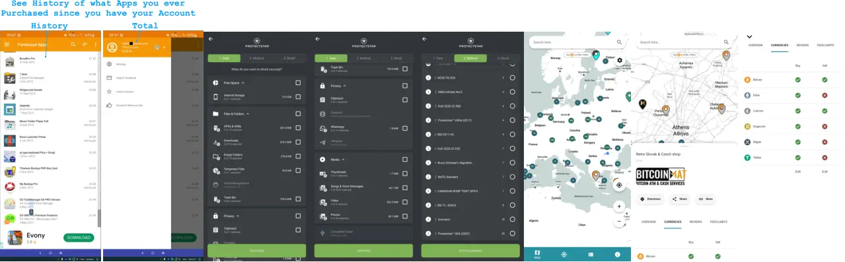Click the Directions button
This screenshot has width=845, height=262.
click(x=651, y=199)
